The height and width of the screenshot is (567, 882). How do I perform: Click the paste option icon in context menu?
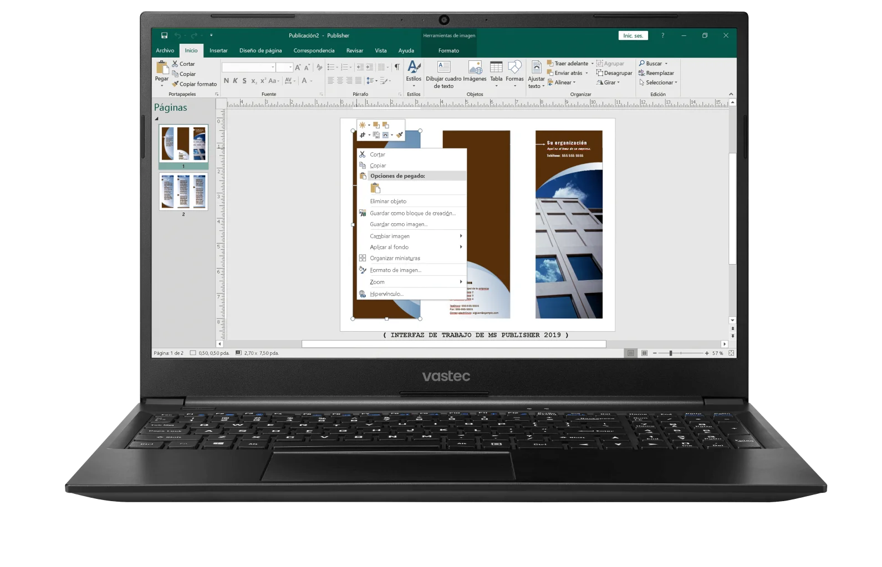coord(375,188)
